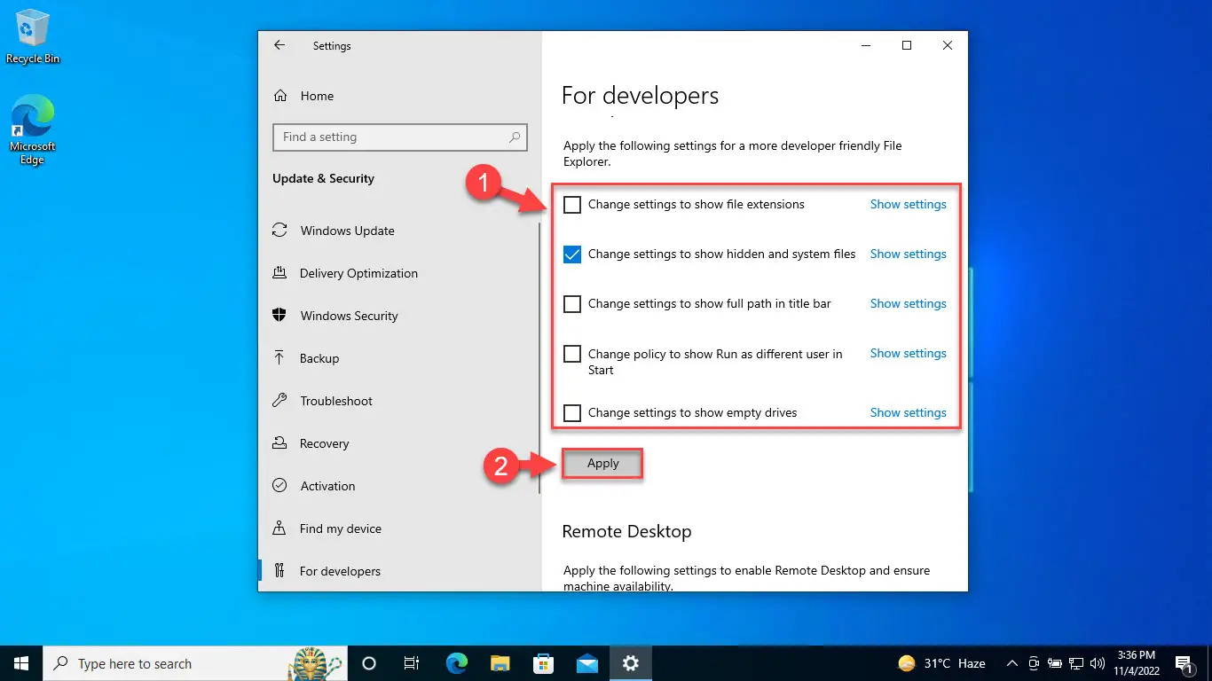Click the Troubleshoot wrench icon
The width and height of the screenshot is (1212, 681).
(279, 401)
